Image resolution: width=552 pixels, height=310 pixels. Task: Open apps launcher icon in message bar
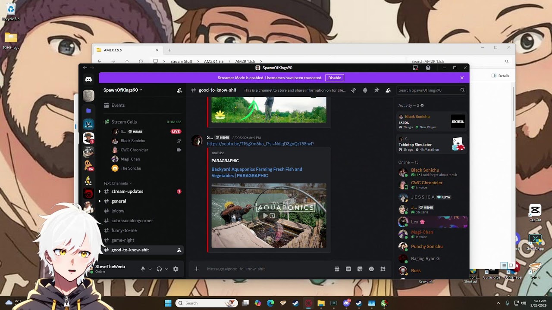click(x=383, y=269)
